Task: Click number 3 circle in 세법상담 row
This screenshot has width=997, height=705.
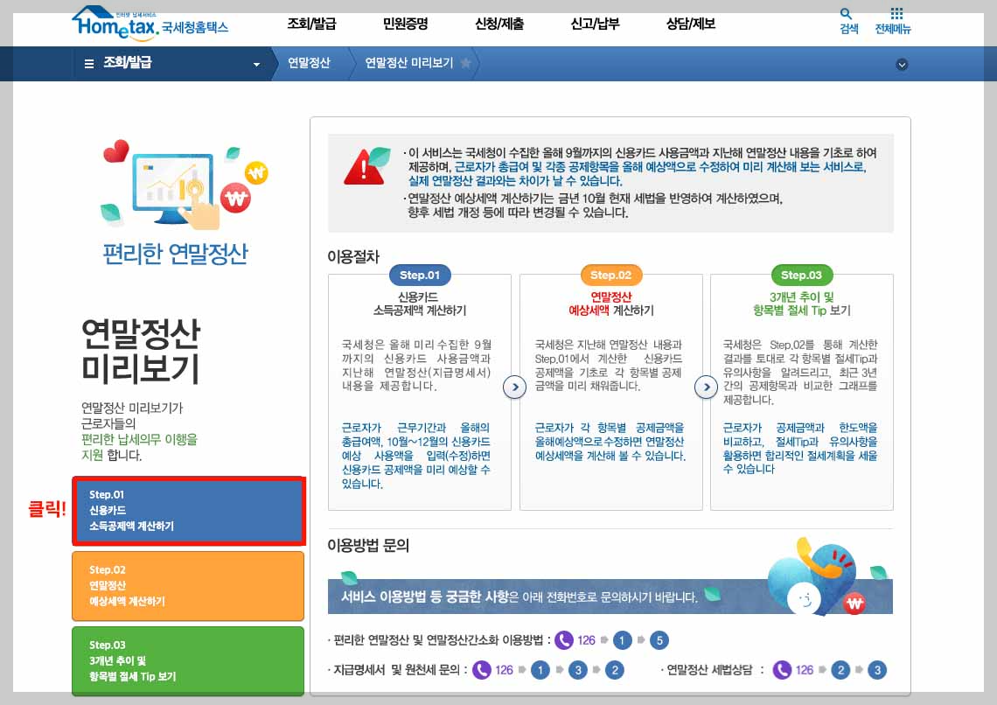Action: point(877,669)
